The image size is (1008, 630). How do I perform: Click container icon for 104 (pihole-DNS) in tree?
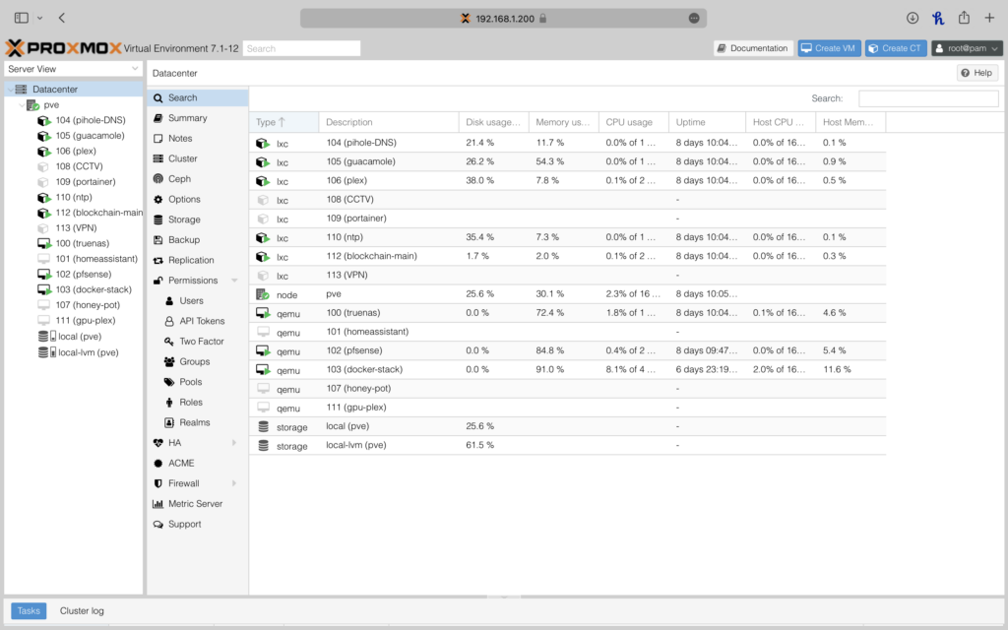(x=43, y=120)
